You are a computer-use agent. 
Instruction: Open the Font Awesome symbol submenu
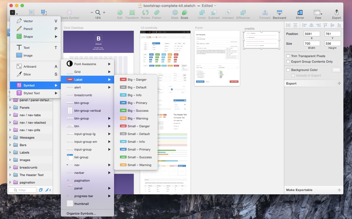pyautogui.click(x=87, y=64)
